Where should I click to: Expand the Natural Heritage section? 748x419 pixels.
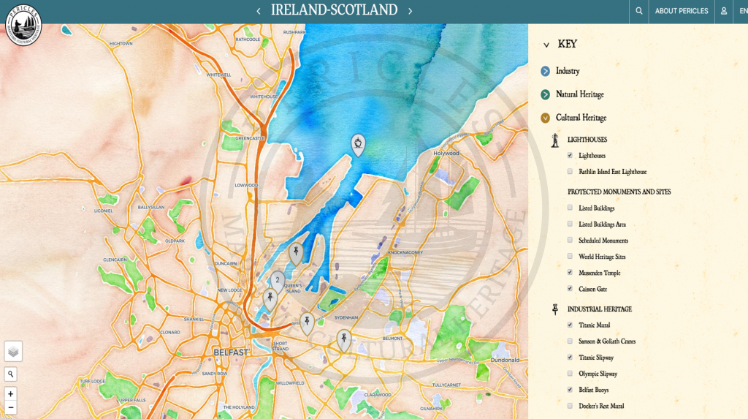pyautogui.click(x=545, y=94)
